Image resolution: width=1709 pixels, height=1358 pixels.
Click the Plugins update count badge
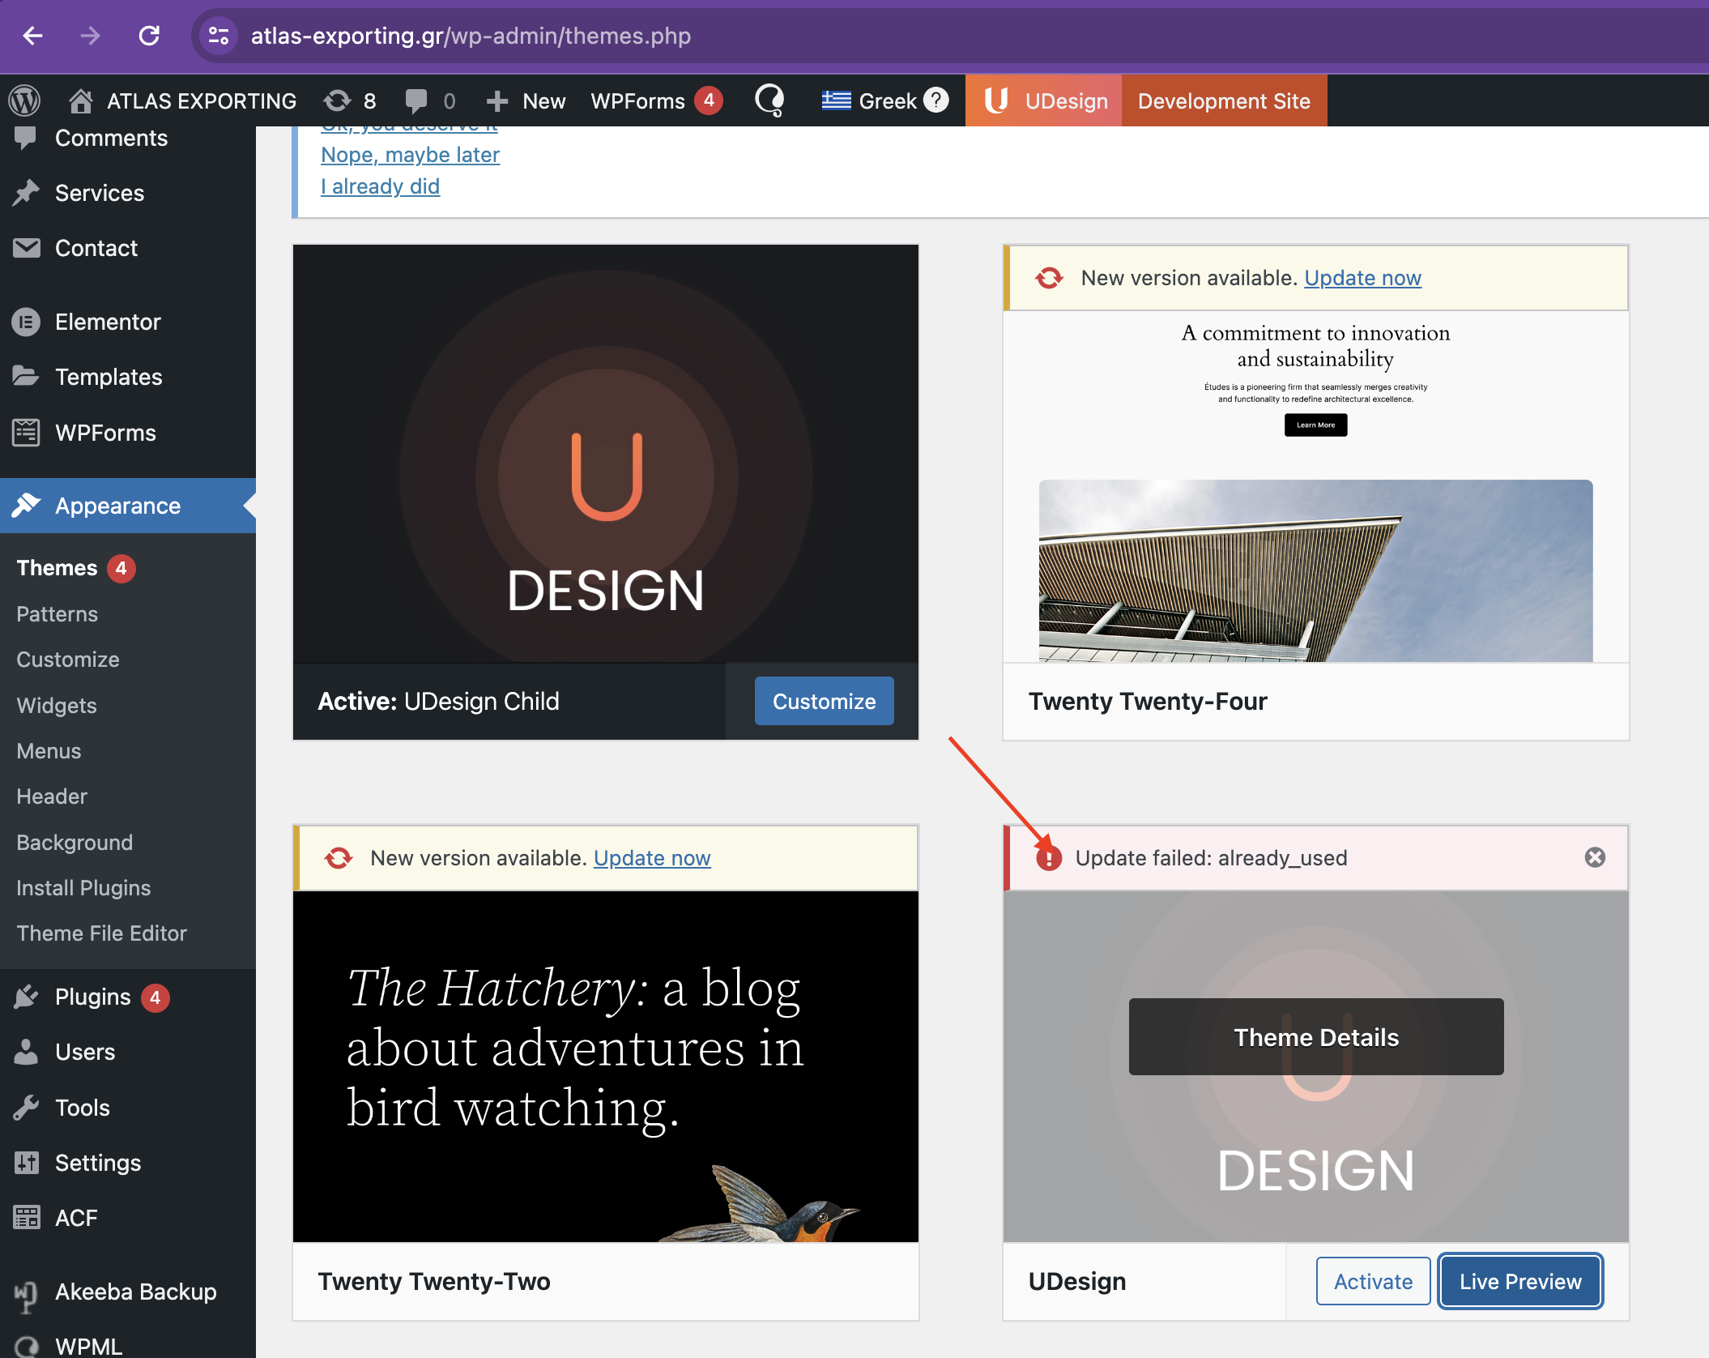click(155, 997)
